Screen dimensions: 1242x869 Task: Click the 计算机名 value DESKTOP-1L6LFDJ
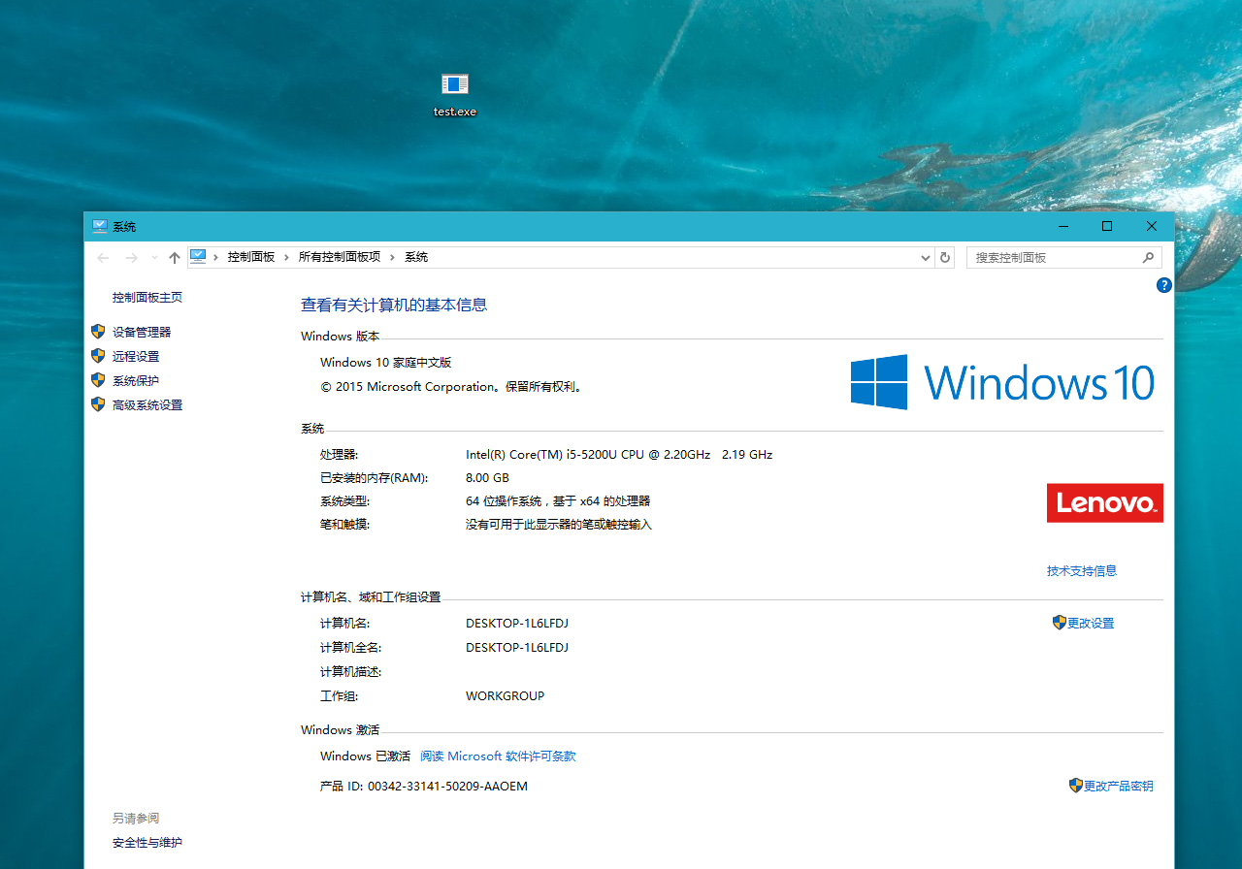pos(517,624)
